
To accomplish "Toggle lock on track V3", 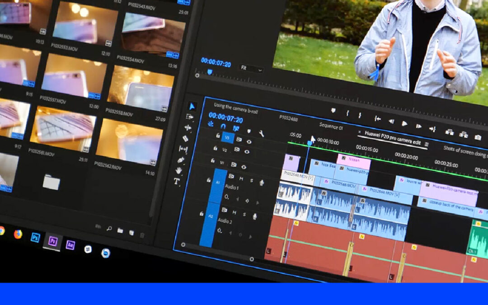I will tap(218, 136).
